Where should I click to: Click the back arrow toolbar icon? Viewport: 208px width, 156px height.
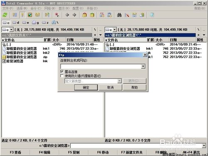pyautogui.click(x=67, y=15)
